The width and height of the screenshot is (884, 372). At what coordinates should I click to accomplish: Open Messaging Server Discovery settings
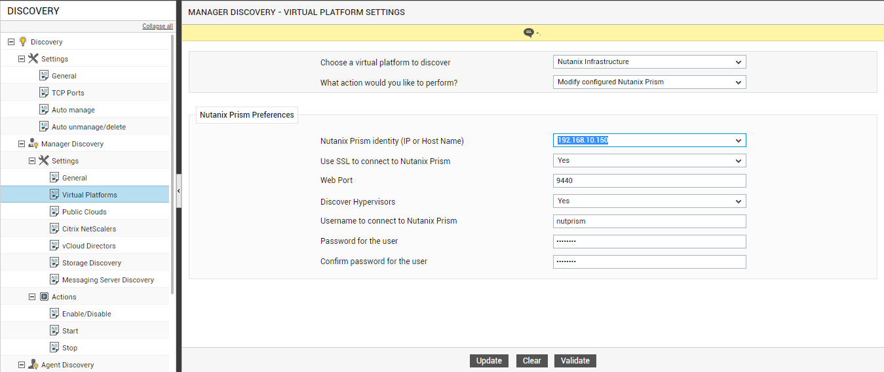click(108, 279)
